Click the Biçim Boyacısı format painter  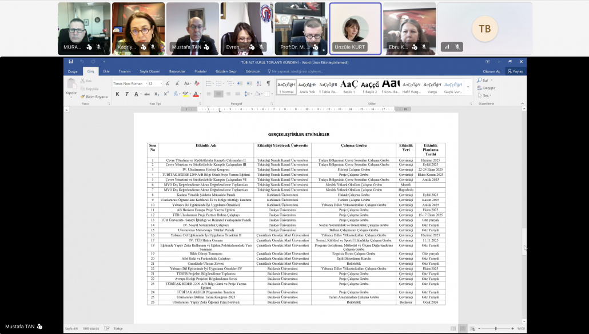point(94,96)
